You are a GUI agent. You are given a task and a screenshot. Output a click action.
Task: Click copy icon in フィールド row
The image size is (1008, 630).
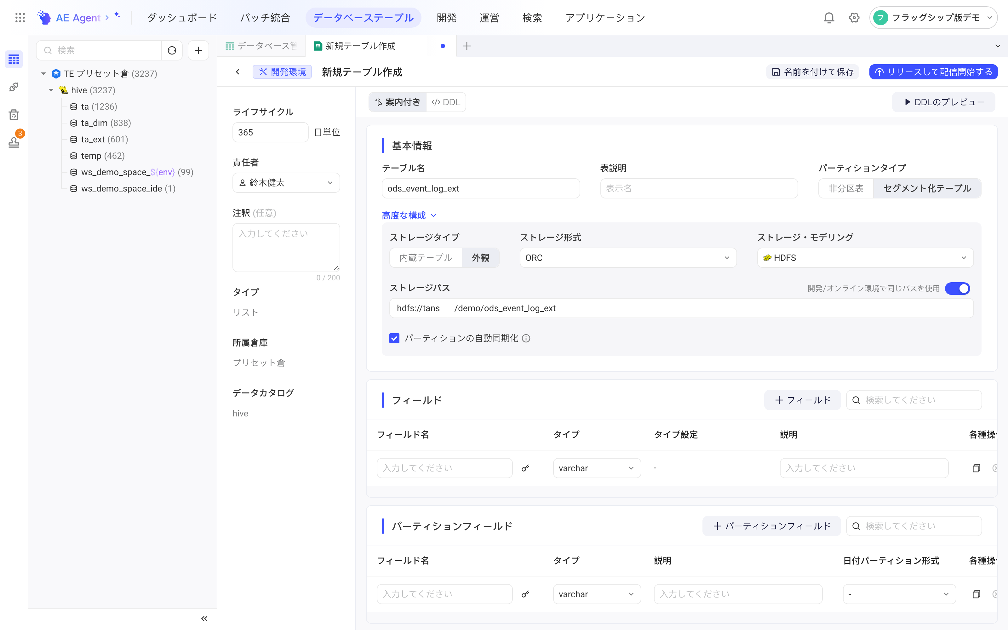[x=976, y=468]
